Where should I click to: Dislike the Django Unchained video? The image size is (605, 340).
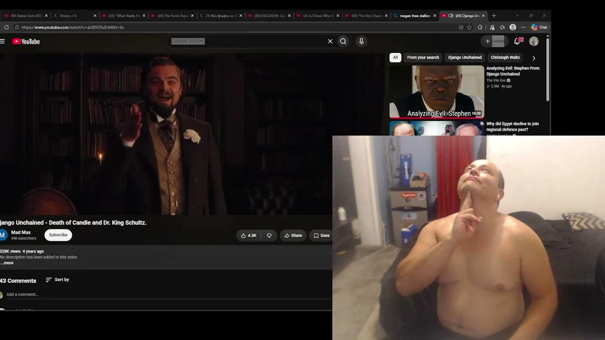point(269,236)
